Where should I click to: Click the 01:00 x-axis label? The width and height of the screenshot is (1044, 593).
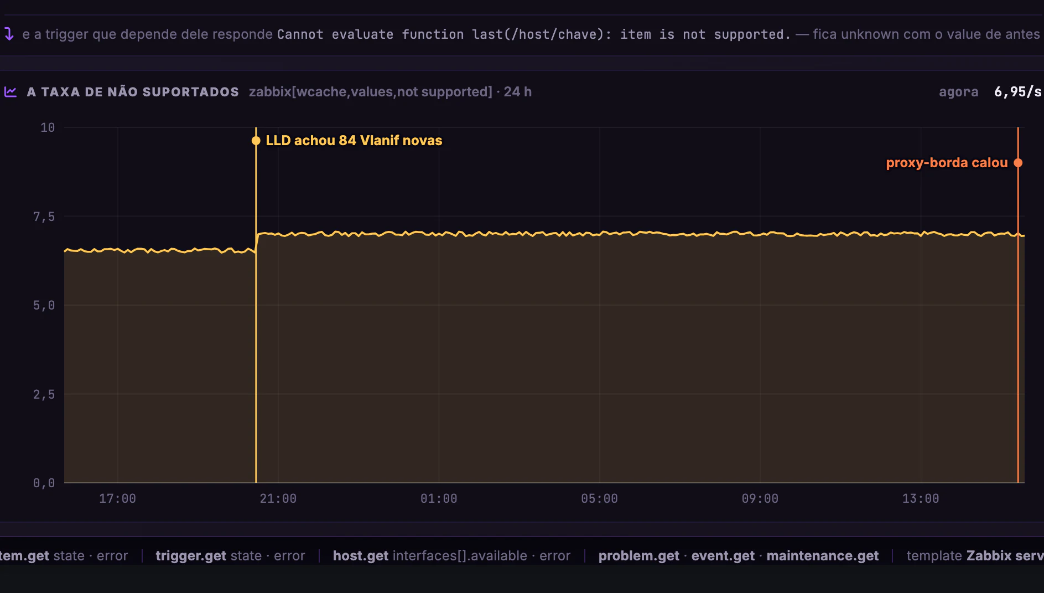pos(439,499)
